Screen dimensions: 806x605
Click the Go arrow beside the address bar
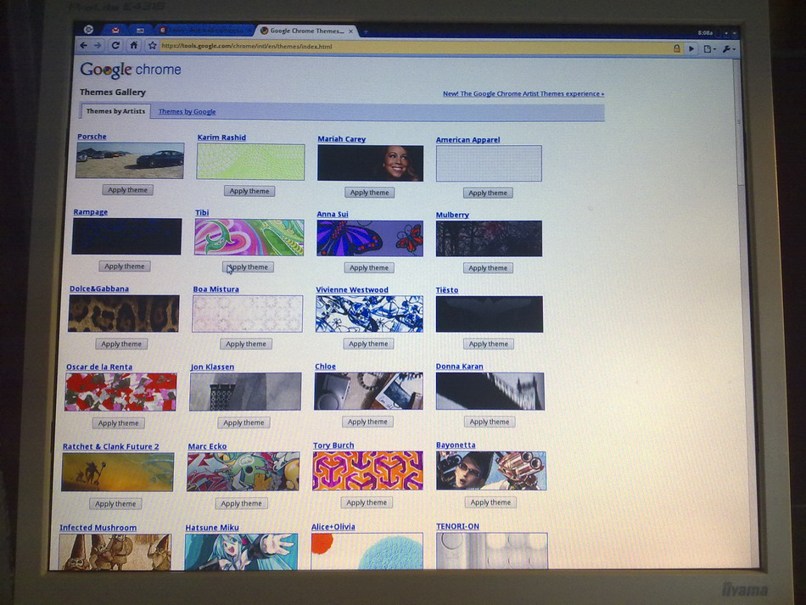pos(691,49)
